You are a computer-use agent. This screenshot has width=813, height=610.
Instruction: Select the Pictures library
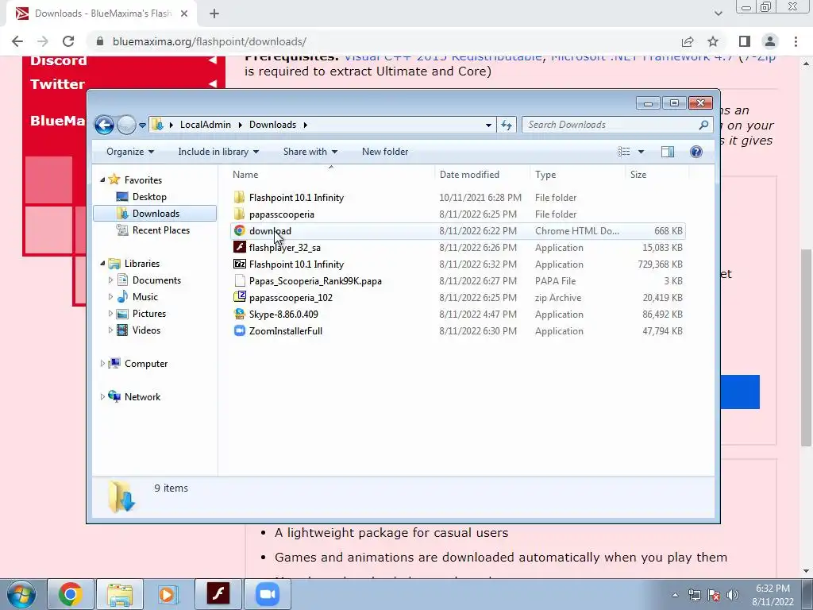(148, 313)
